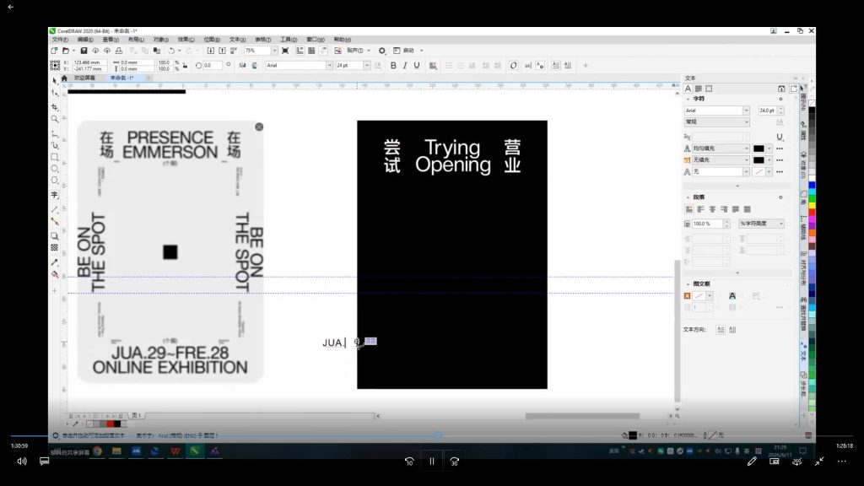Click the horizontal text direction button
The height and width of the screenshot is (486, 864).
pyautogui.click(x=721, y=330)
